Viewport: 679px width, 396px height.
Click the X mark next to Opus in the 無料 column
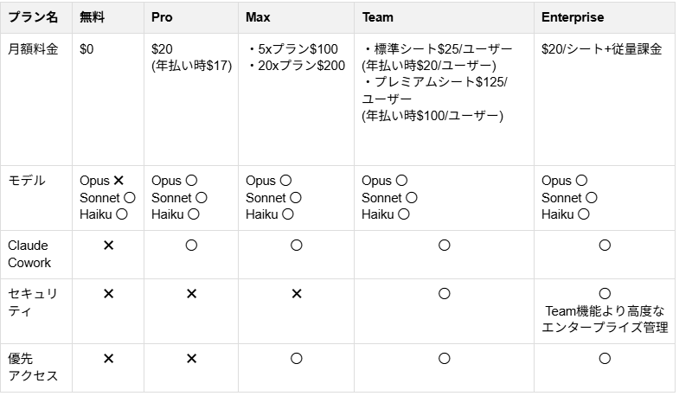pyautogui.click(x=119, y=181)
